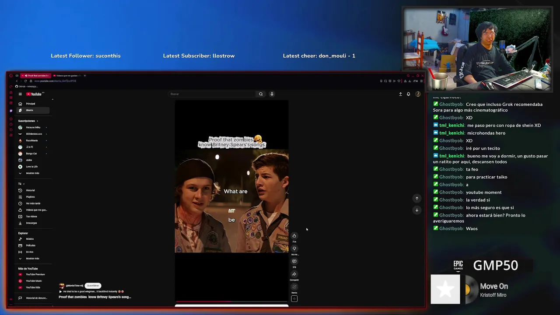Open Historial de denuncias item
Viewport: 560px width, 315px height.
33,298
